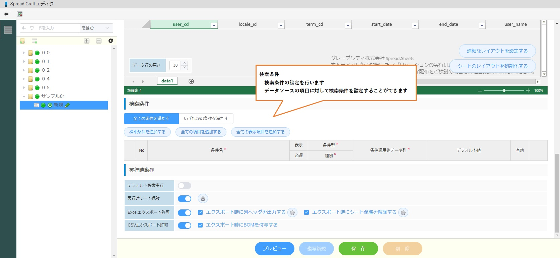The image size is (560, 258).
Task: Click the 検索条件を追加する button
Action: pyautogui.click(x=147, y=132)
